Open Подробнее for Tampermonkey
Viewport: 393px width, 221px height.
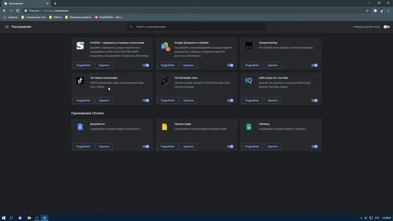252,66
